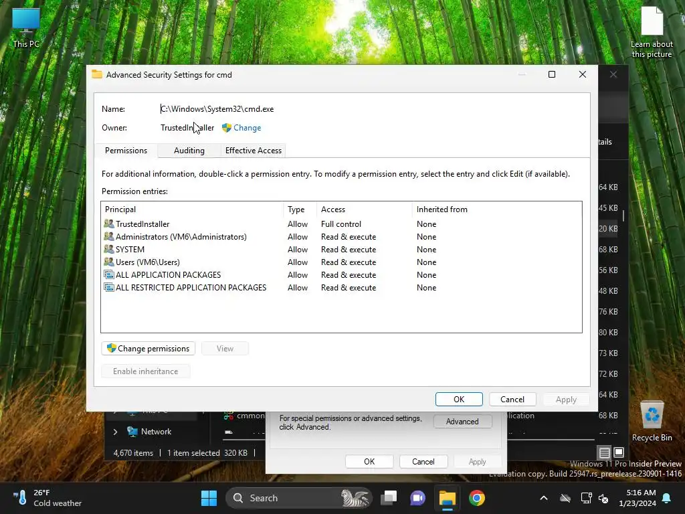Select the SYSTEM permission entry name
The height and width of the screenshot is (514, 685).
tap(130, 249)
